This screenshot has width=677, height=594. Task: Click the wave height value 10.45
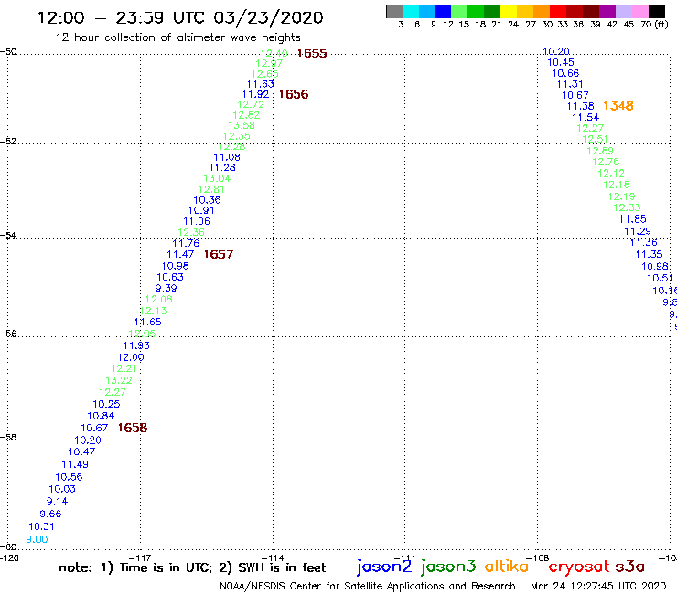(x=561, y=62)
